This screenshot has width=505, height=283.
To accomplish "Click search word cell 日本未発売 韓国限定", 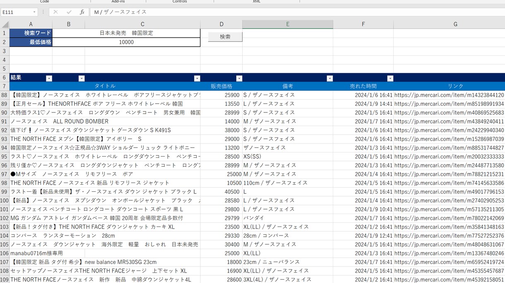I will (126, 33).
